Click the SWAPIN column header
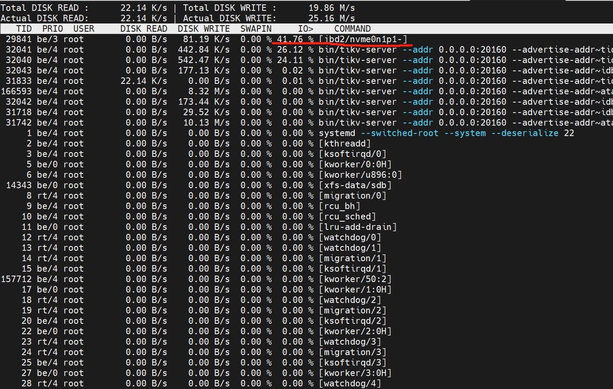613x389 pixels. tap(256, 29)
